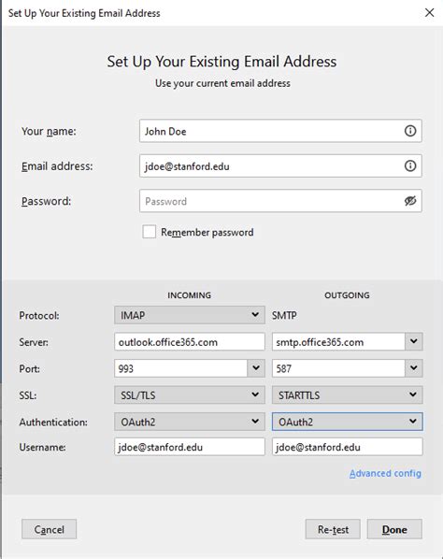Click the Advanced config link
443x559 pixels.
[x=385, y=473]
